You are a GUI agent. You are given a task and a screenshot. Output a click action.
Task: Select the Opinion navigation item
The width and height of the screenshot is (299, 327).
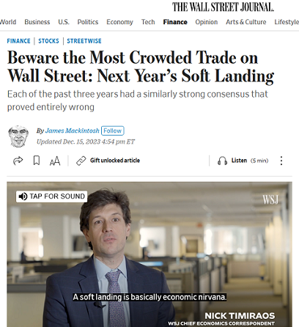207,22
